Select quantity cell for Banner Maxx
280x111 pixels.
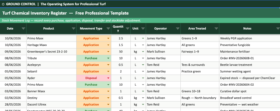click(121, 91)
